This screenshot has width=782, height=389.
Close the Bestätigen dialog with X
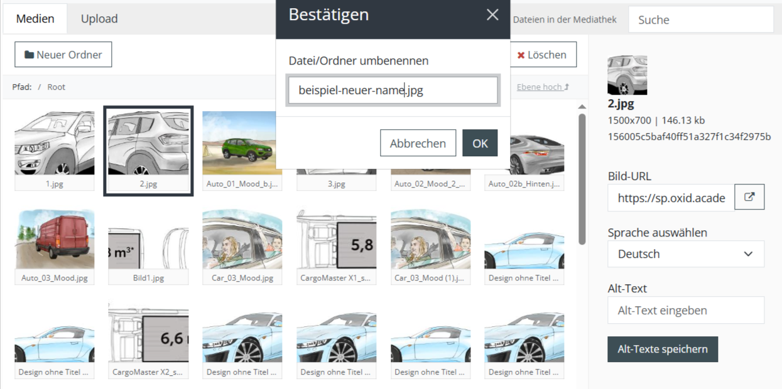click(492, 15)
